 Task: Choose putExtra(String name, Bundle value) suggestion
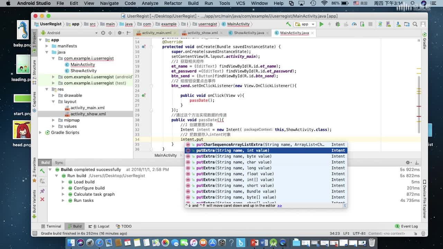(266, 192)
